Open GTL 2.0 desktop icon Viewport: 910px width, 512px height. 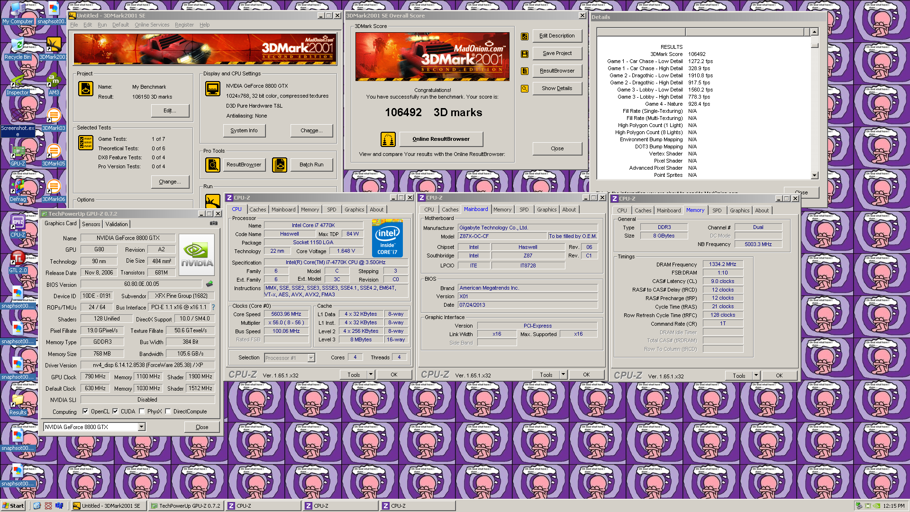pos(18,262)
